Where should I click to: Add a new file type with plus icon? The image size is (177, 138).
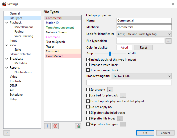47,126
